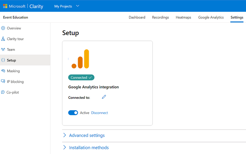246x154 pixels.
Task: Click the Google Analytics integration title
Action: pyautogui.click(x=93, y=87)
